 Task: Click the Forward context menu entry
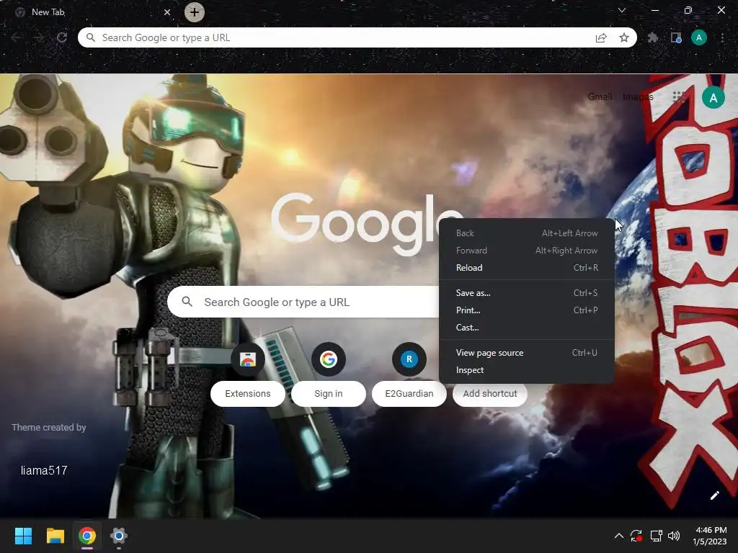click(x=527, y=251)
